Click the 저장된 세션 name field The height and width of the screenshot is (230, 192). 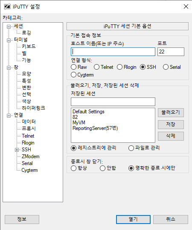click(113, 102)
